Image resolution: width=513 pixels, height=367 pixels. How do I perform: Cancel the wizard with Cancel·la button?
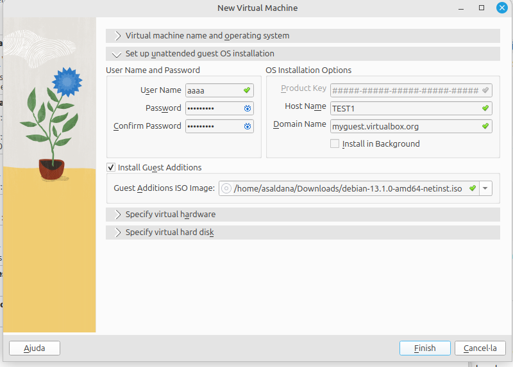click(480, 348)
